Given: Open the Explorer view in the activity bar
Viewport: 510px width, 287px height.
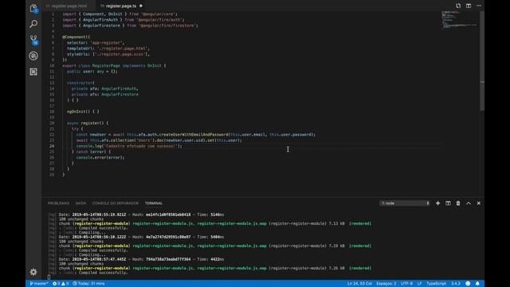Looking at the screenshot, I should pyautogui.click(x=33, y=9).
